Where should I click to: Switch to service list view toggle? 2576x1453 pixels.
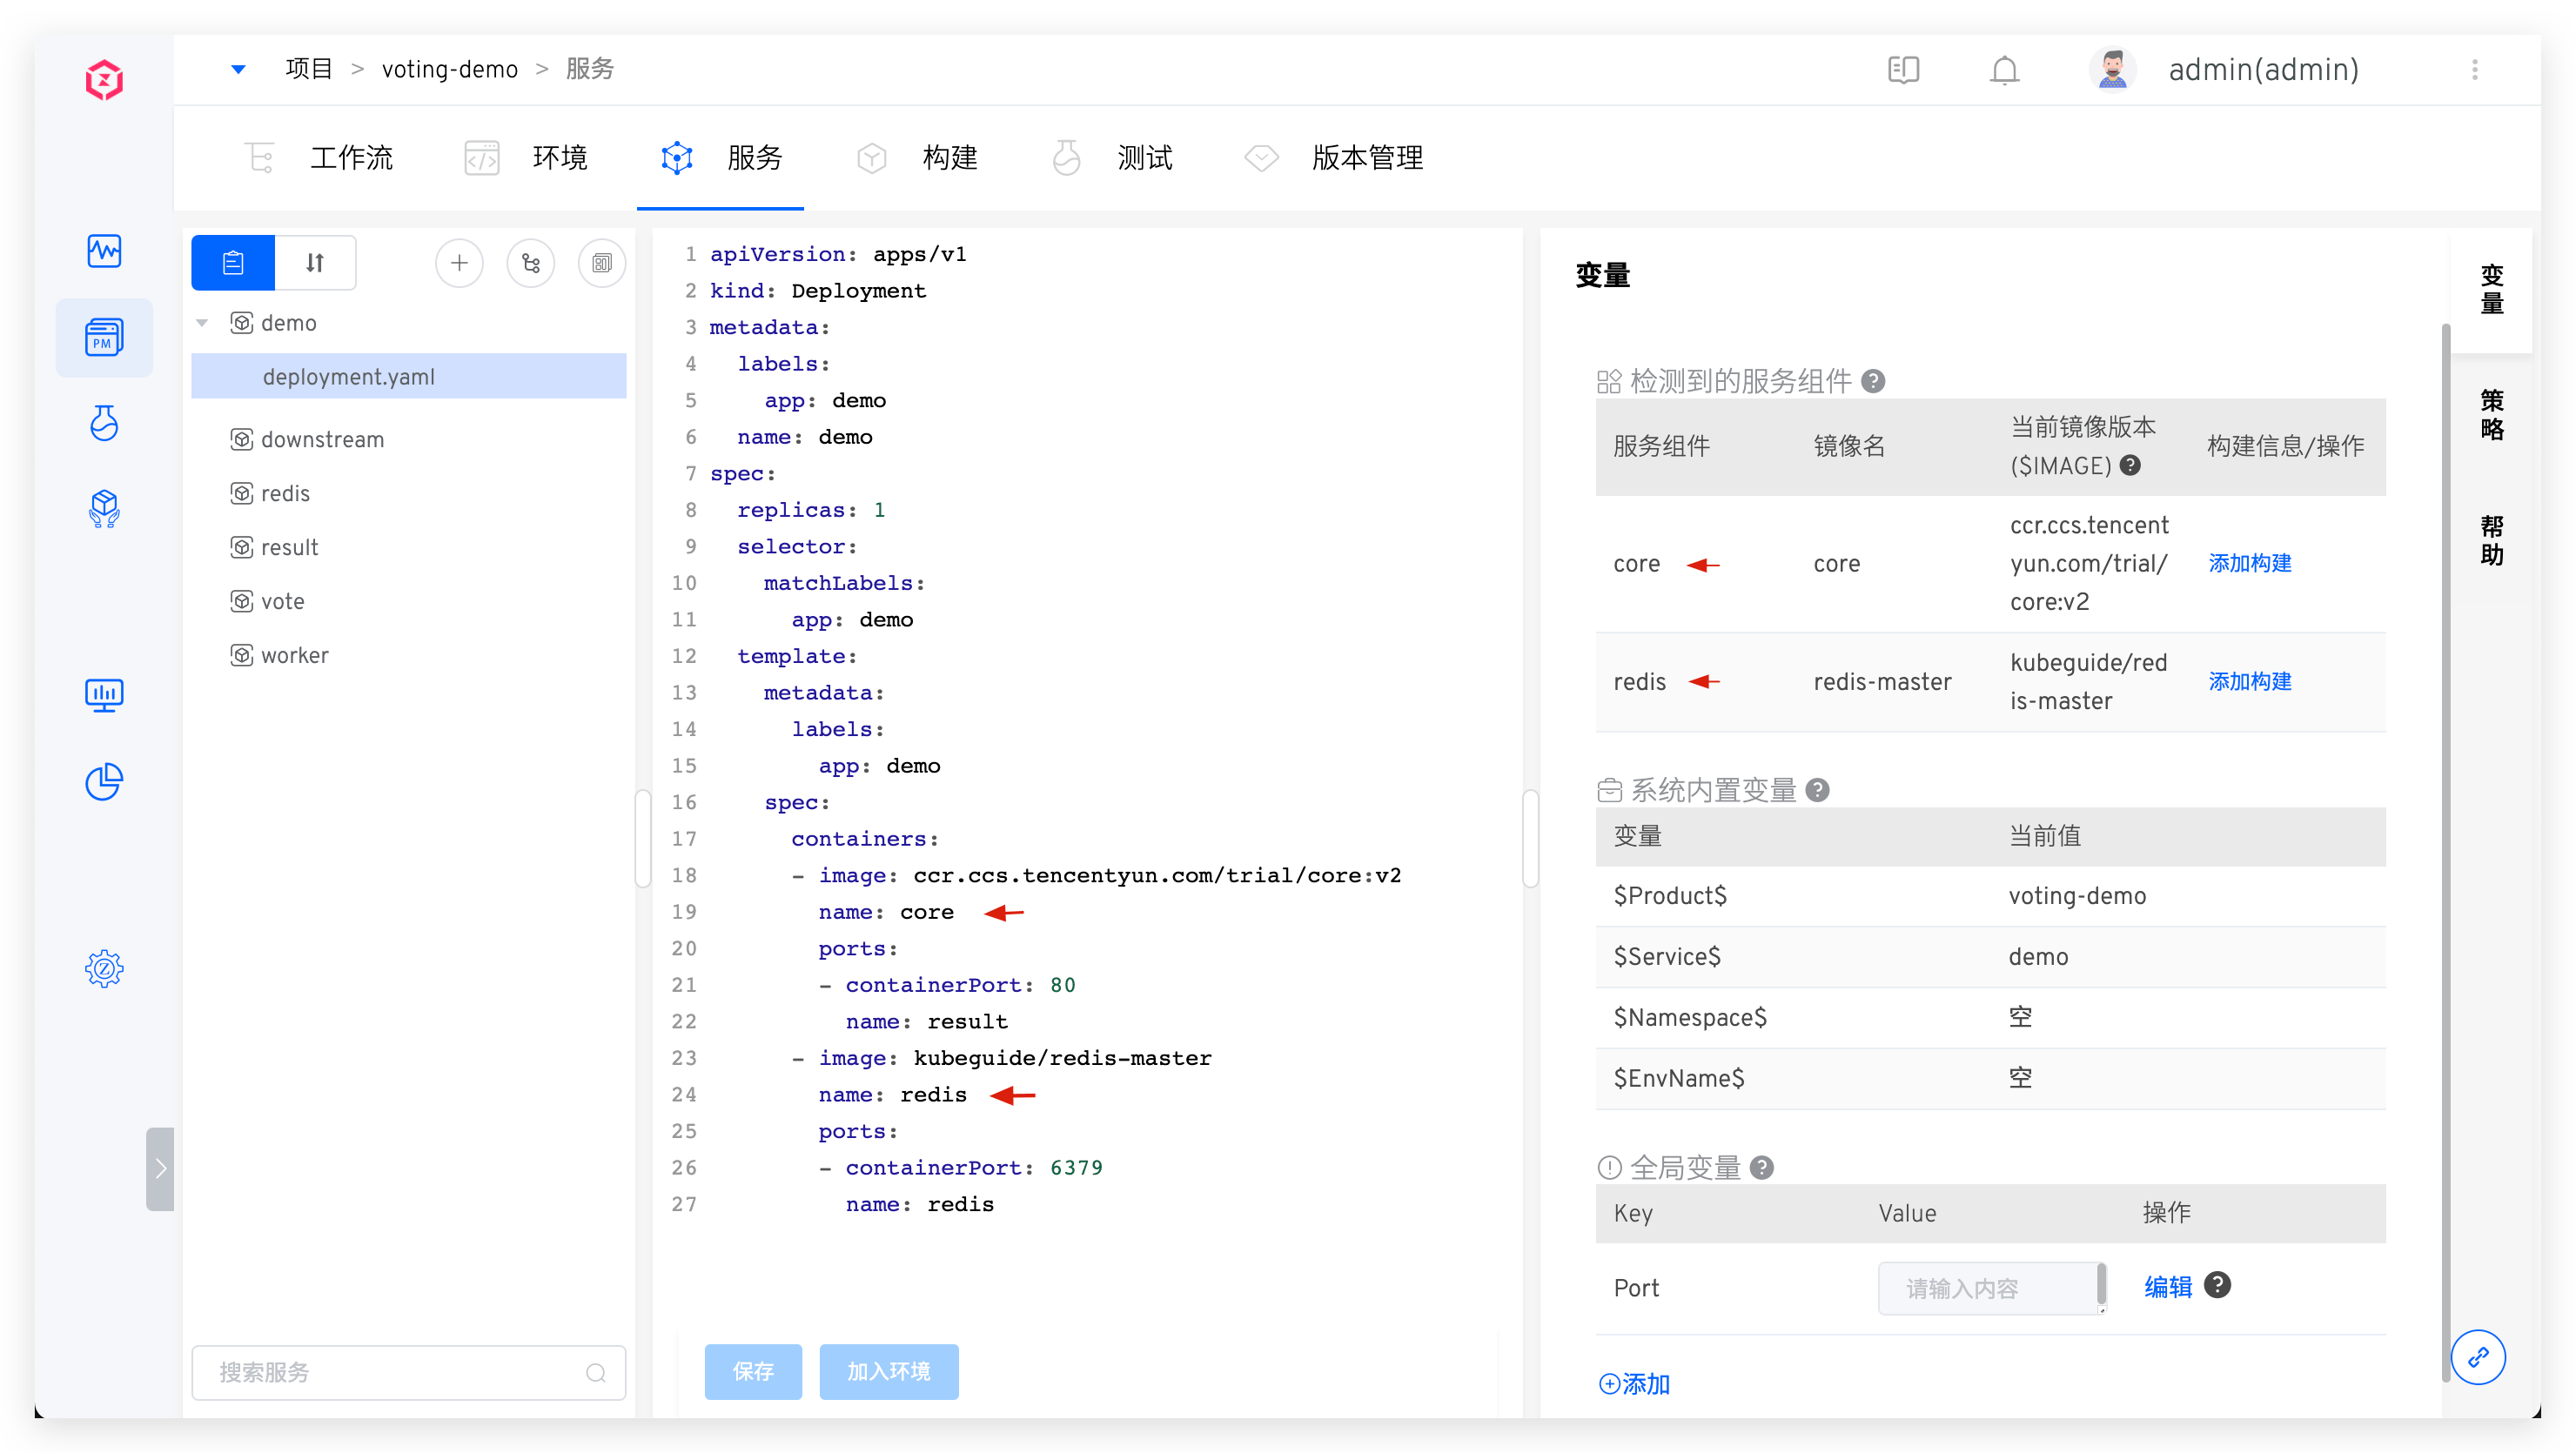tap(233, 263)
